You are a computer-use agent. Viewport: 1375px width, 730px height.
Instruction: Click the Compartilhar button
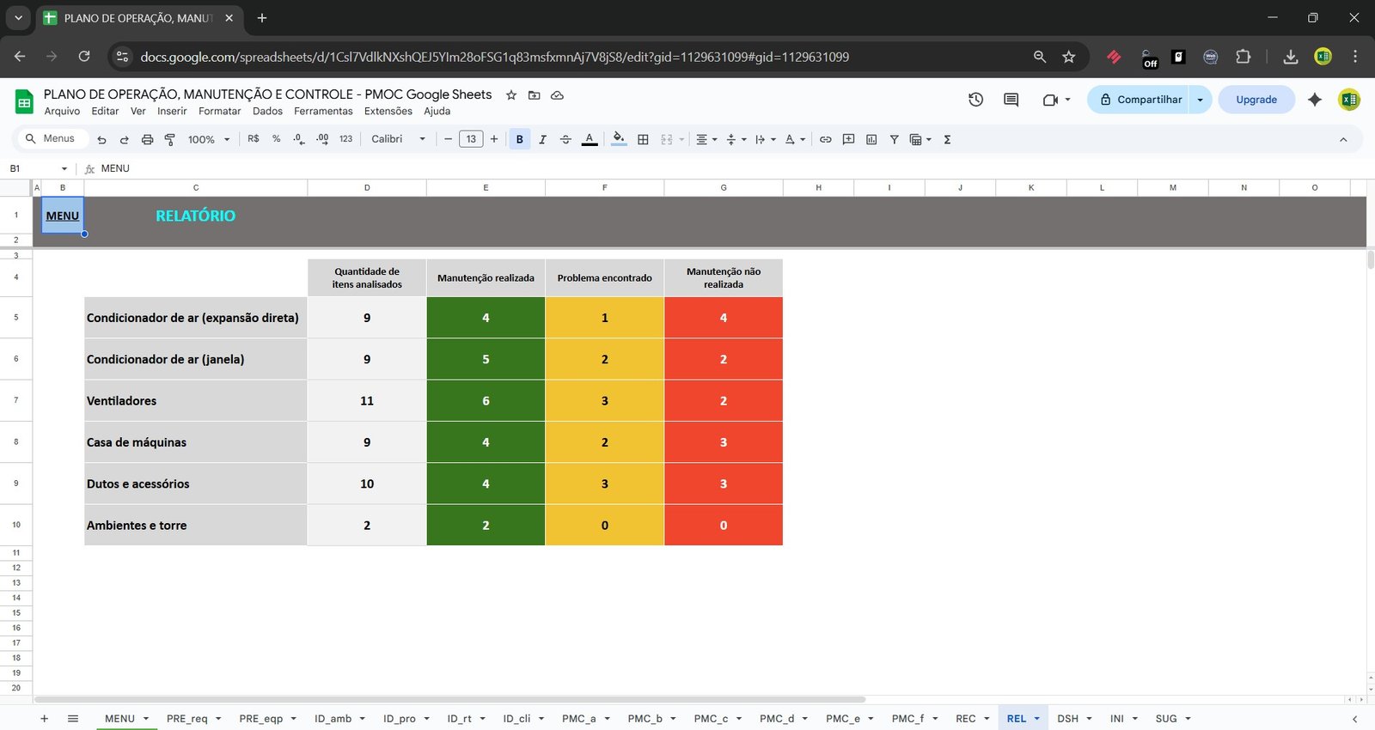[1140, 100]
